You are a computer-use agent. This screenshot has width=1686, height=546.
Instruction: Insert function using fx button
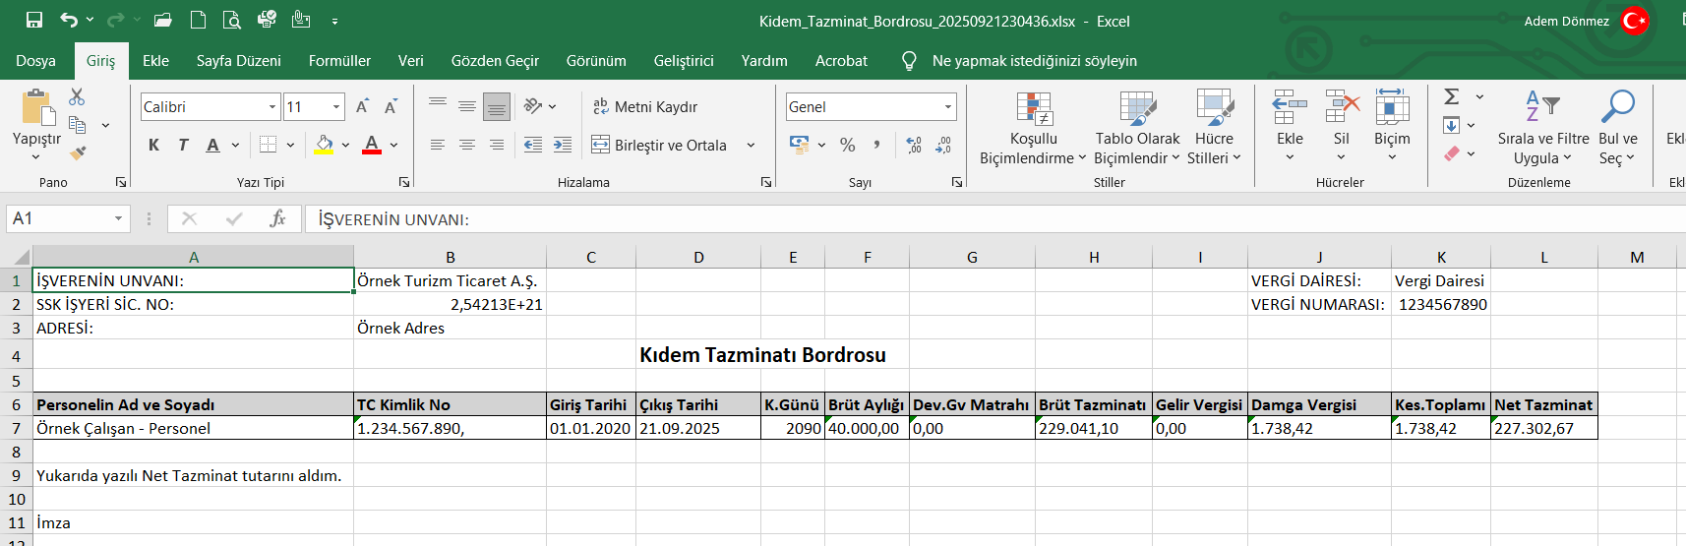[x=277, y=218]
